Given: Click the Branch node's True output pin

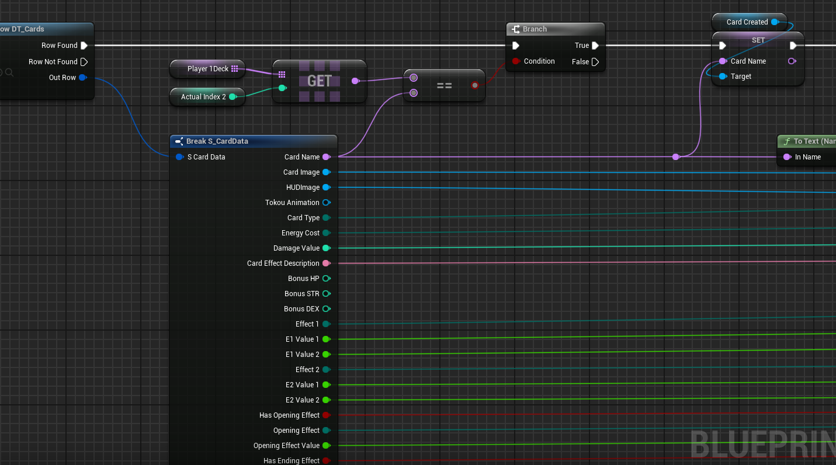Looking at the screenshot, I should point(595,46).
